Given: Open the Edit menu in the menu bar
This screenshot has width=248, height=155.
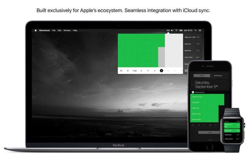Looking at the screenshot, I should (x=59, y=30).
